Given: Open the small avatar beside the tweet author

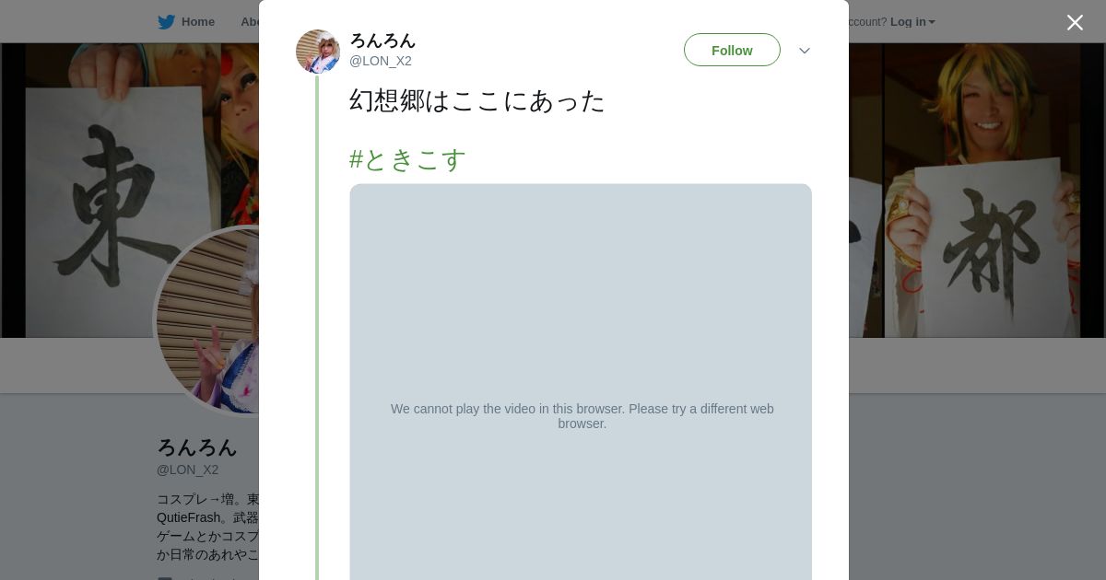Looking at the screenshot, I should [318, 52].
